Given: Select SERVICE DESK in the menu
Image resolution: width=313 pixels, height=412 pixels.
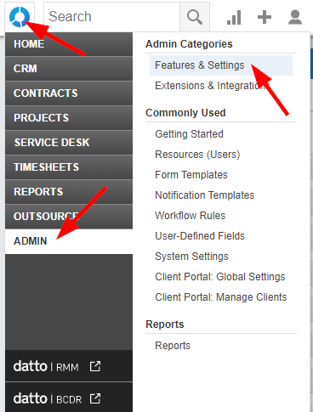Looking at the screenshot, I should point(69,143).
